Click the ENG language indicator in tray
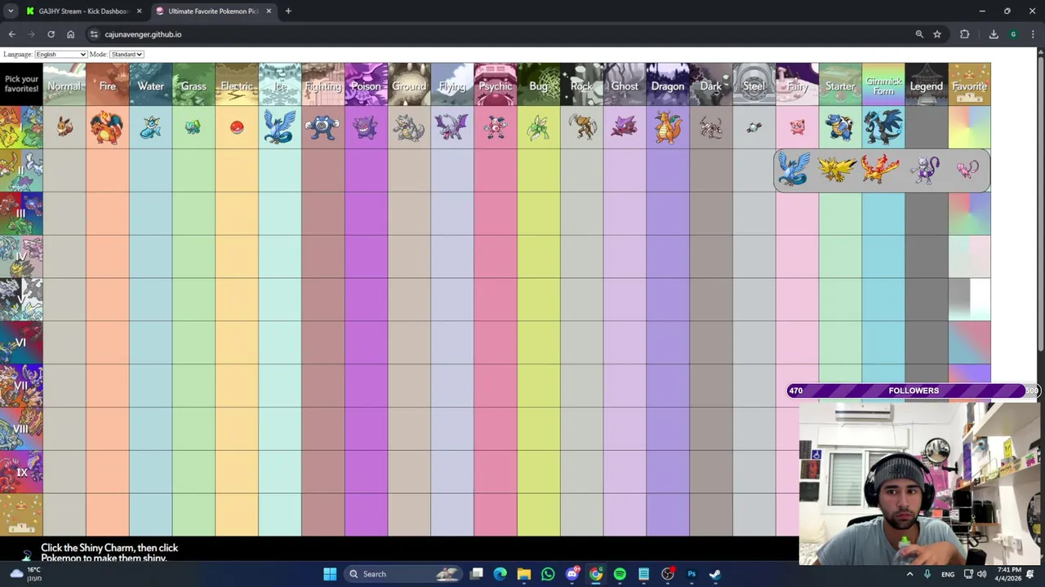Image resolution: width=1045 pixels, height=587 pixels. pos(948,574)
